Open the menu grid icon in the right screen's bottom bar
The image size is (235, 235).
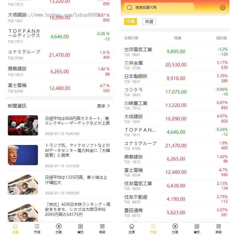[x=219, y=226]
